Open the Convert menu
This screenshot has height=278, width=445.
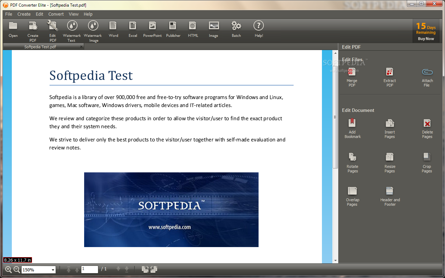[56, 14]
